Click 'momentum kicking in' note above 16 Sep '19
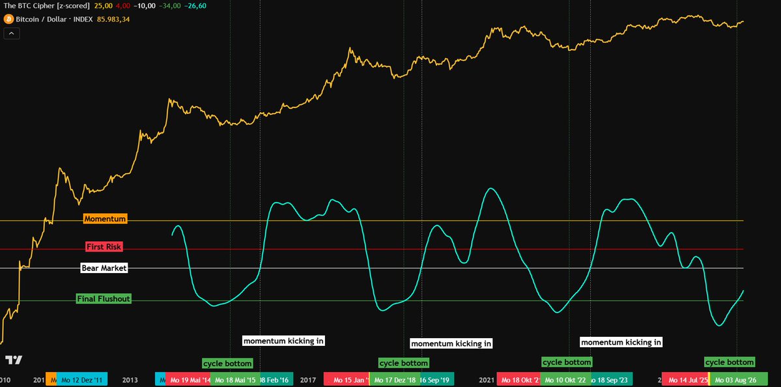 pos(451,343)
